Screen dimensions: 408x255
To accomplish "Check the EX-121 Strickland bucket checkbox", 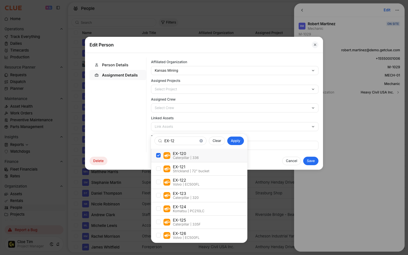I will coord(158,169).
